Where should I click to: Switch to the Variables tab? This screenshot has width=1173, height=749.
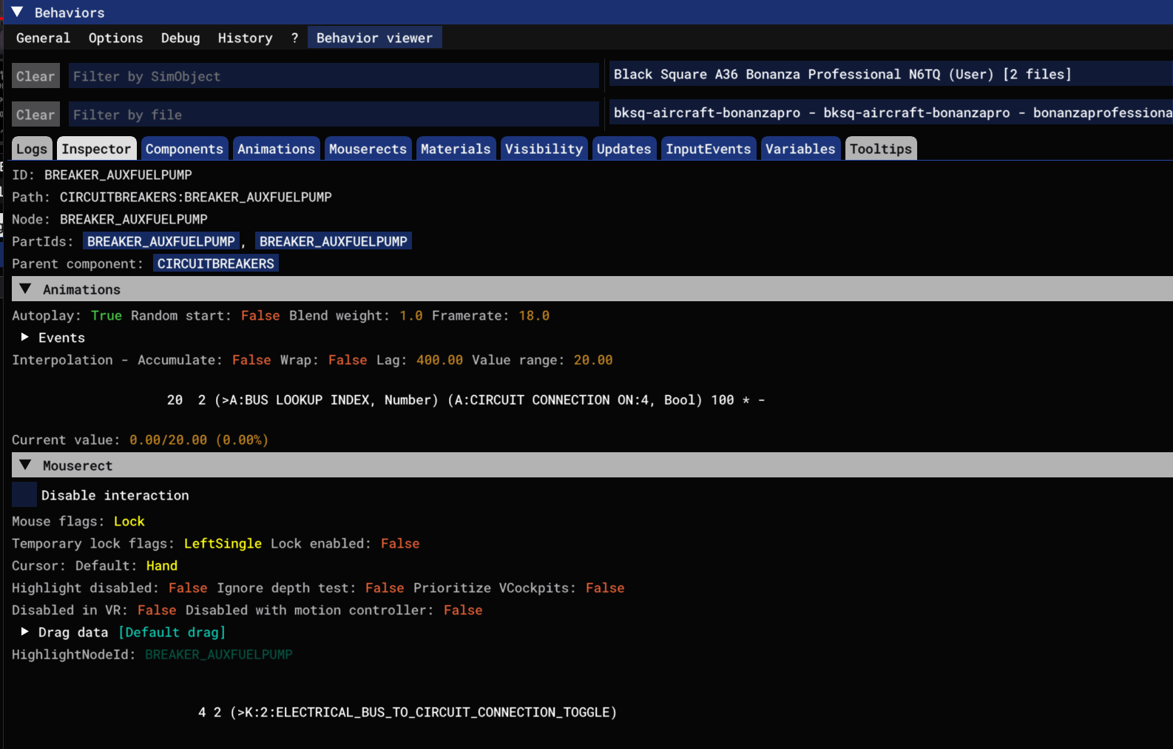800,149
